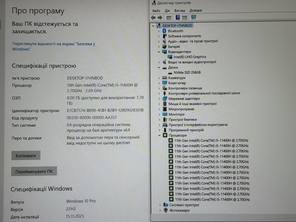Click the Мікропрограма firmware icon

coord(165,109)
